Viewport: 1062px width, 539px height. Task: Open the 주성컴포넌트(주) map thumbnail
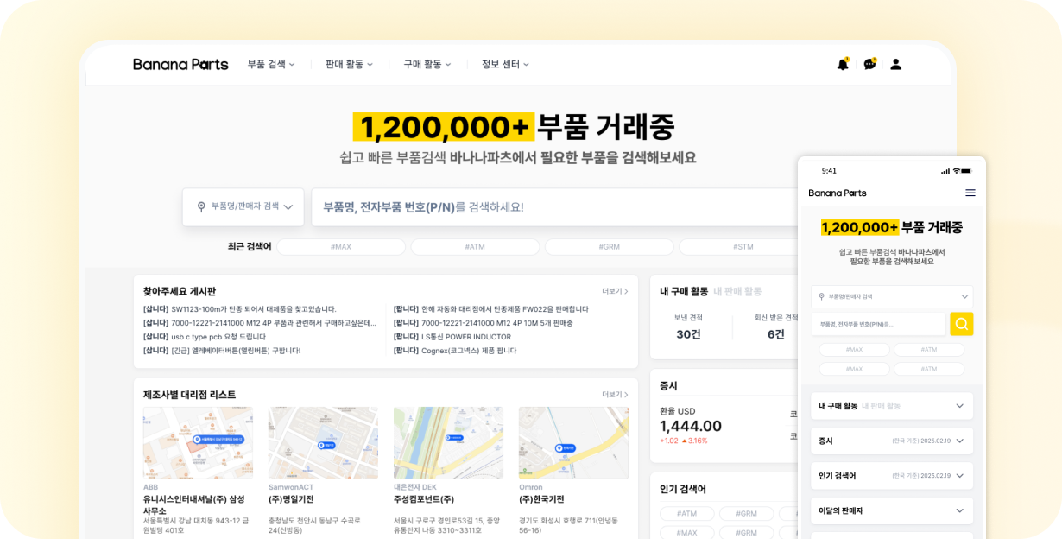coord(448,443)
